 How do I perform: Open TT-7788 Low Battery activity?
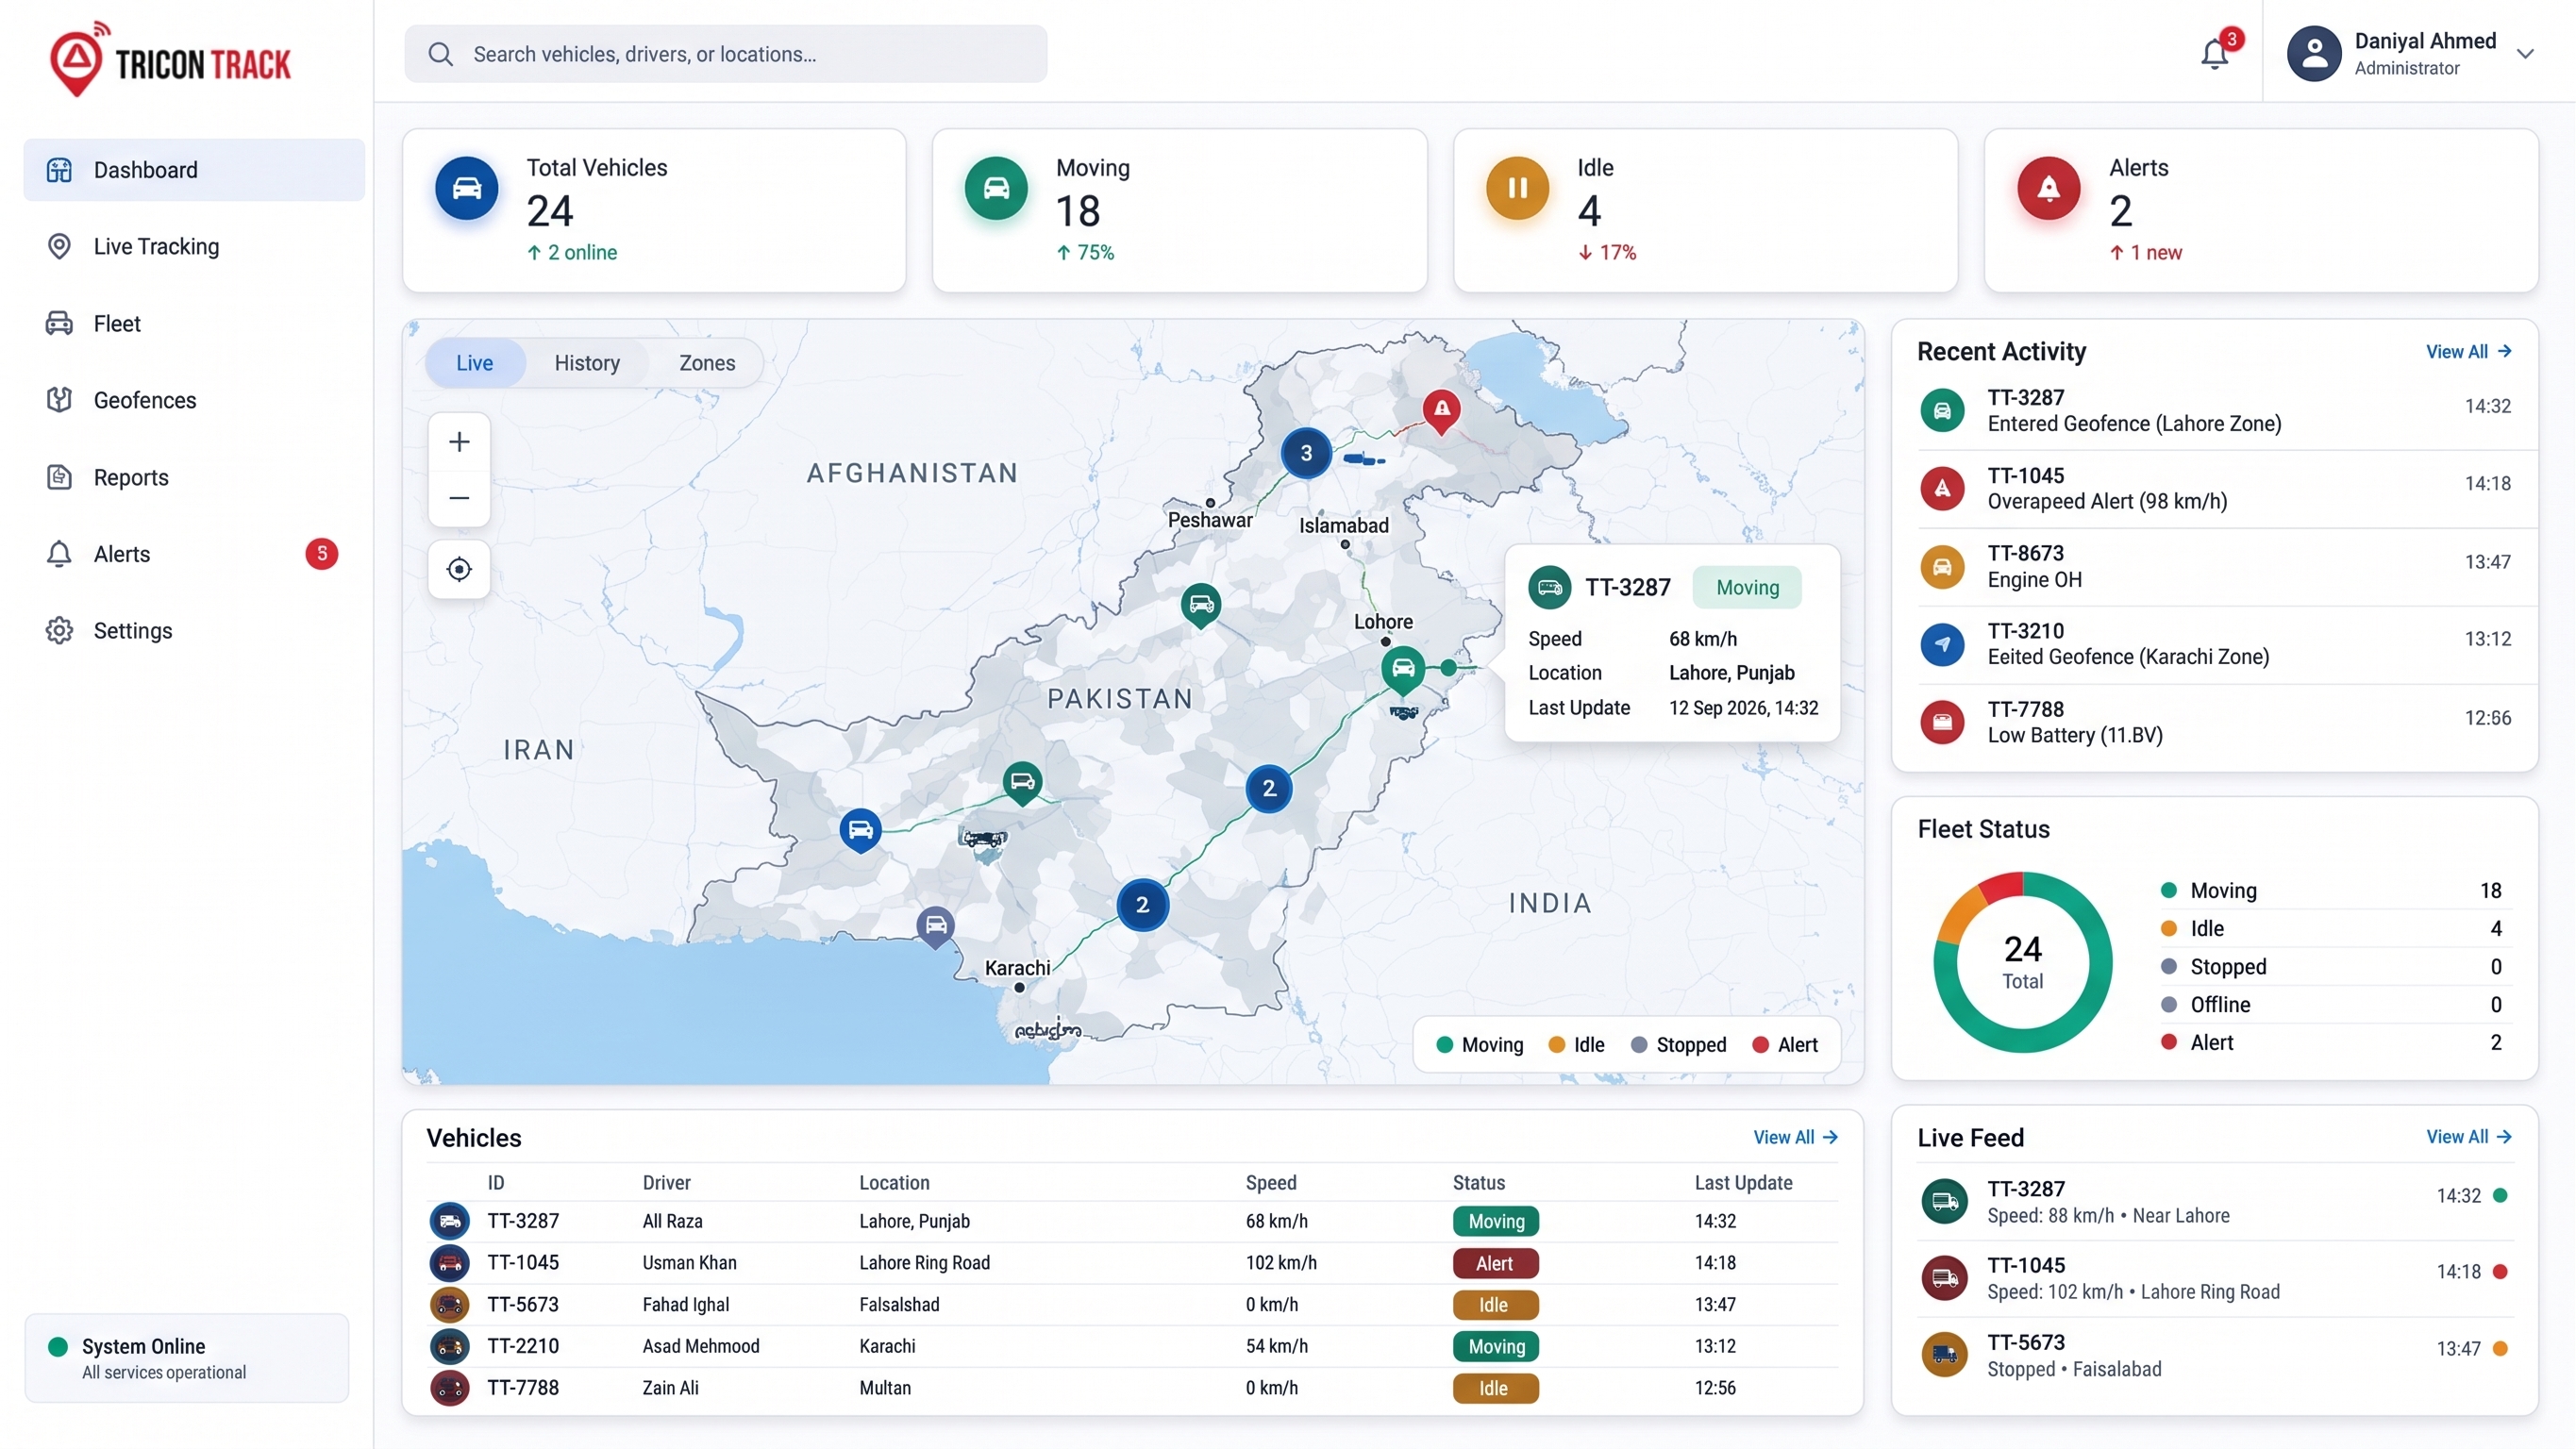(x=2214, y=722)
